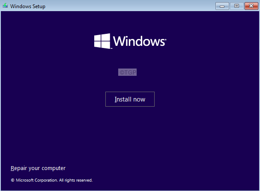Screen dimensions: 260x191
Task: Click the top-left pane of Windows logo
Action: point(98,38)
